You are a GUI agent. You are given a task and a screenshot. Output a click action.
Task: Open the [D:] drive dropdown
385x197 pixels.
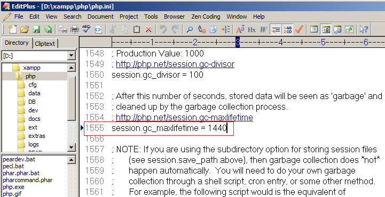(72, 56)
